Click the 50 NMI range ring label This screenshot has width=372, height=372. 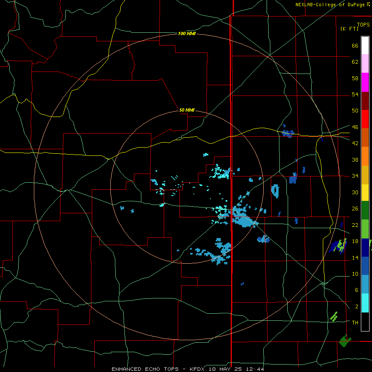point(187,110)
